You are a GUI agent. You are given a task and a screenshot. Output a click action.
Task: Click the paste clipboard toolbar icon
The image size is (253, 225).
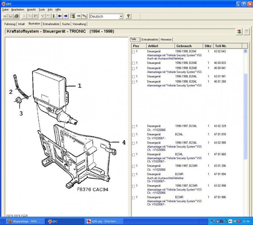click(x=35, y=16)
